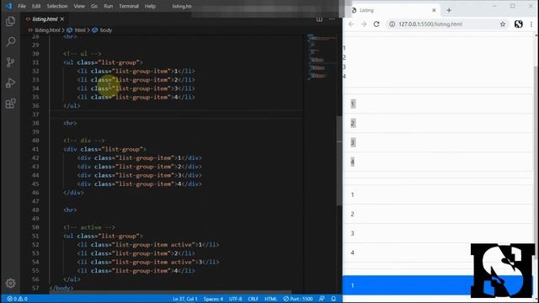Change encoding via UTF-8 status item
This screenshot has width=539, height=303.
click(x=236, y=299)
